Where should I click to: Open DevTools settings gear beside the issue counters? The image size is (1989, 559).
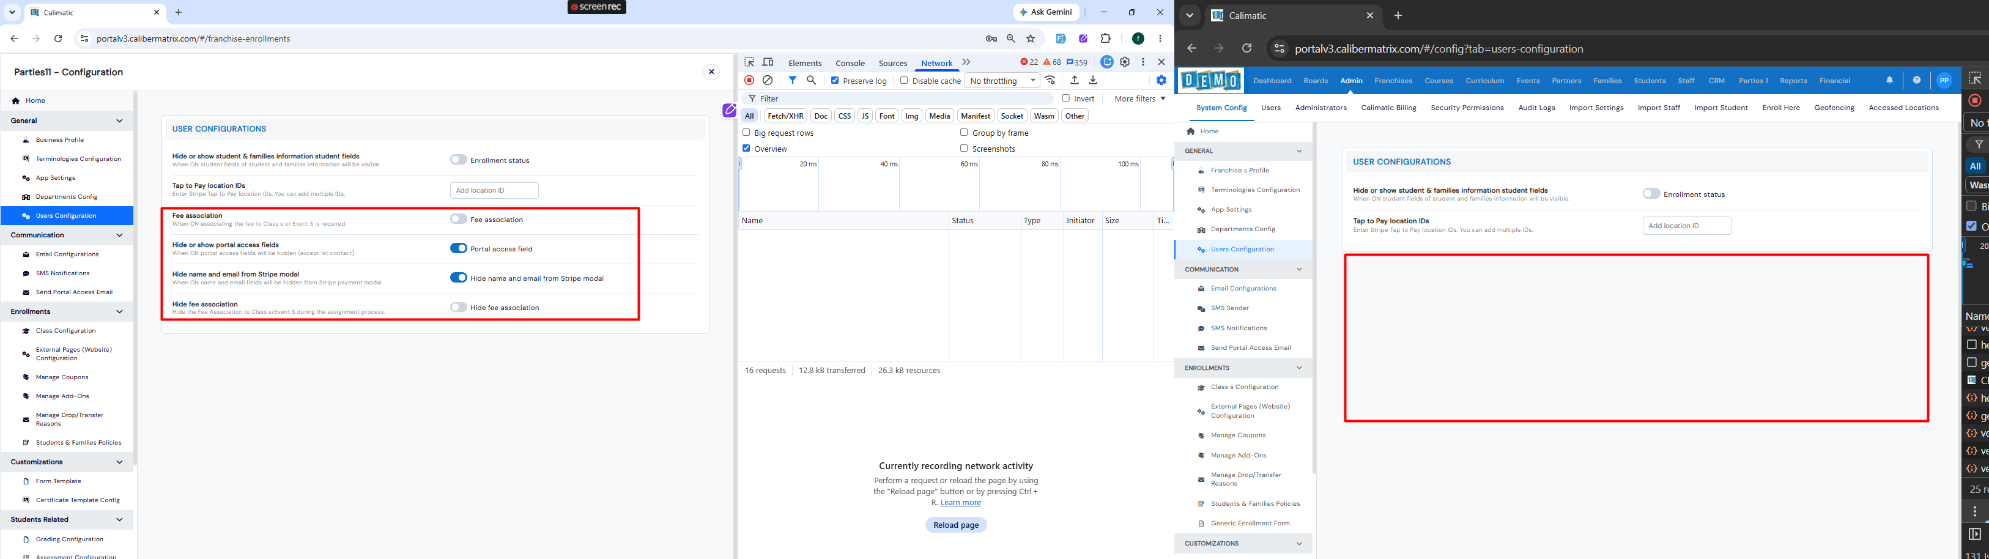pyautogui.click(x=1125, y=62)
